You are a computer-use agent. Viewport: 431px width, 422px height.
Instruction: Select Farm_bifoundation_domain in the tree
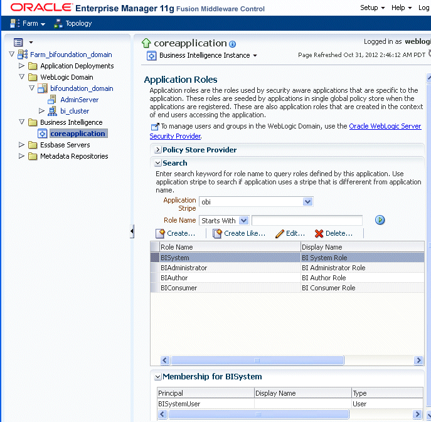(x=71, y=55)
